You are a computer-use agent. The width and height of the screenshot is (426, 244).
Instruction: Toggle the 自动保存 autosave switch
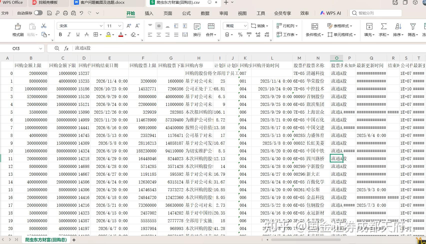click(x=38, y=13)
